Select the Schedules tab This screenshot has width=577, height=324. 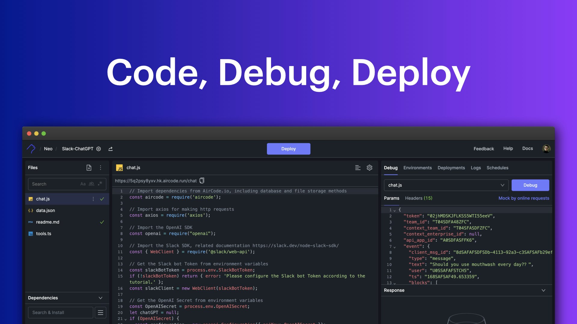tap(497, 168)
